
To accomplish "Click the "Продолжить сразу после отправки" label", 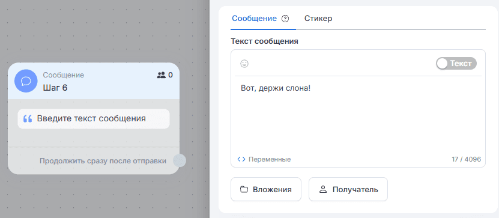I will coord(103,161).
